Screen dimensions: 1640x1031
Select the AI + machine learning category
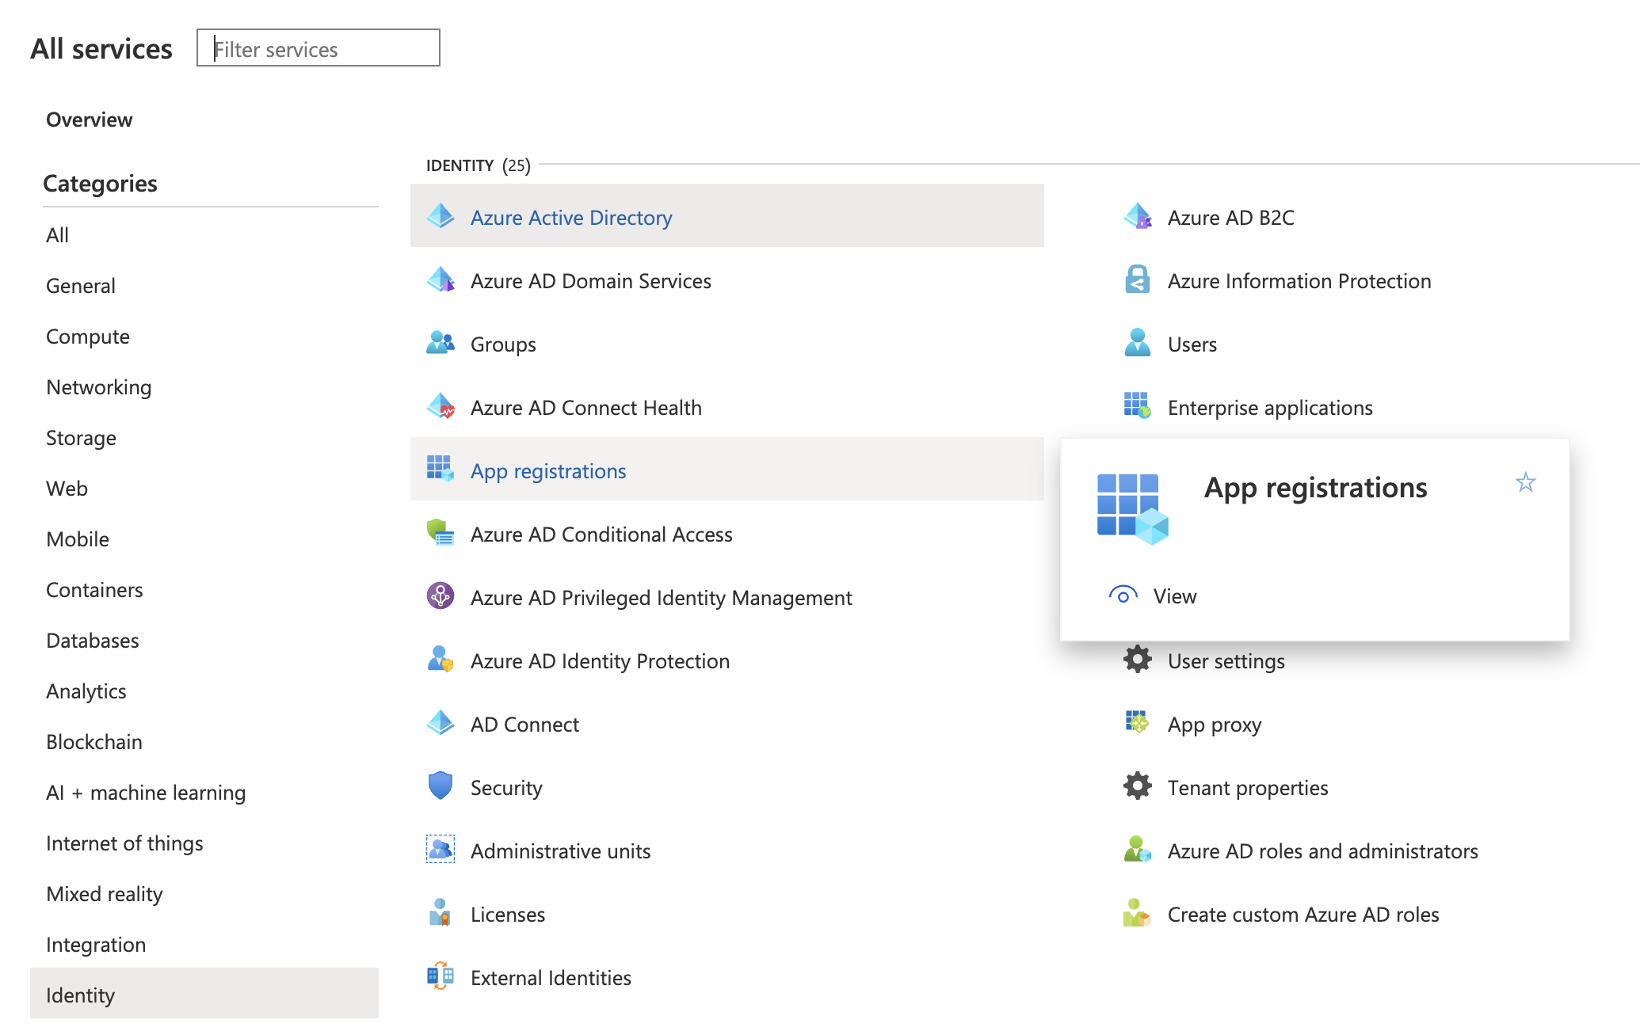click(146, 793)
